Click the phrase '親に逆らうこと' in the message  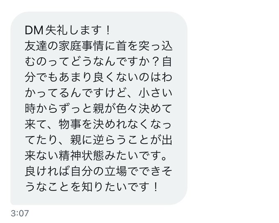[x=110, y=140]
